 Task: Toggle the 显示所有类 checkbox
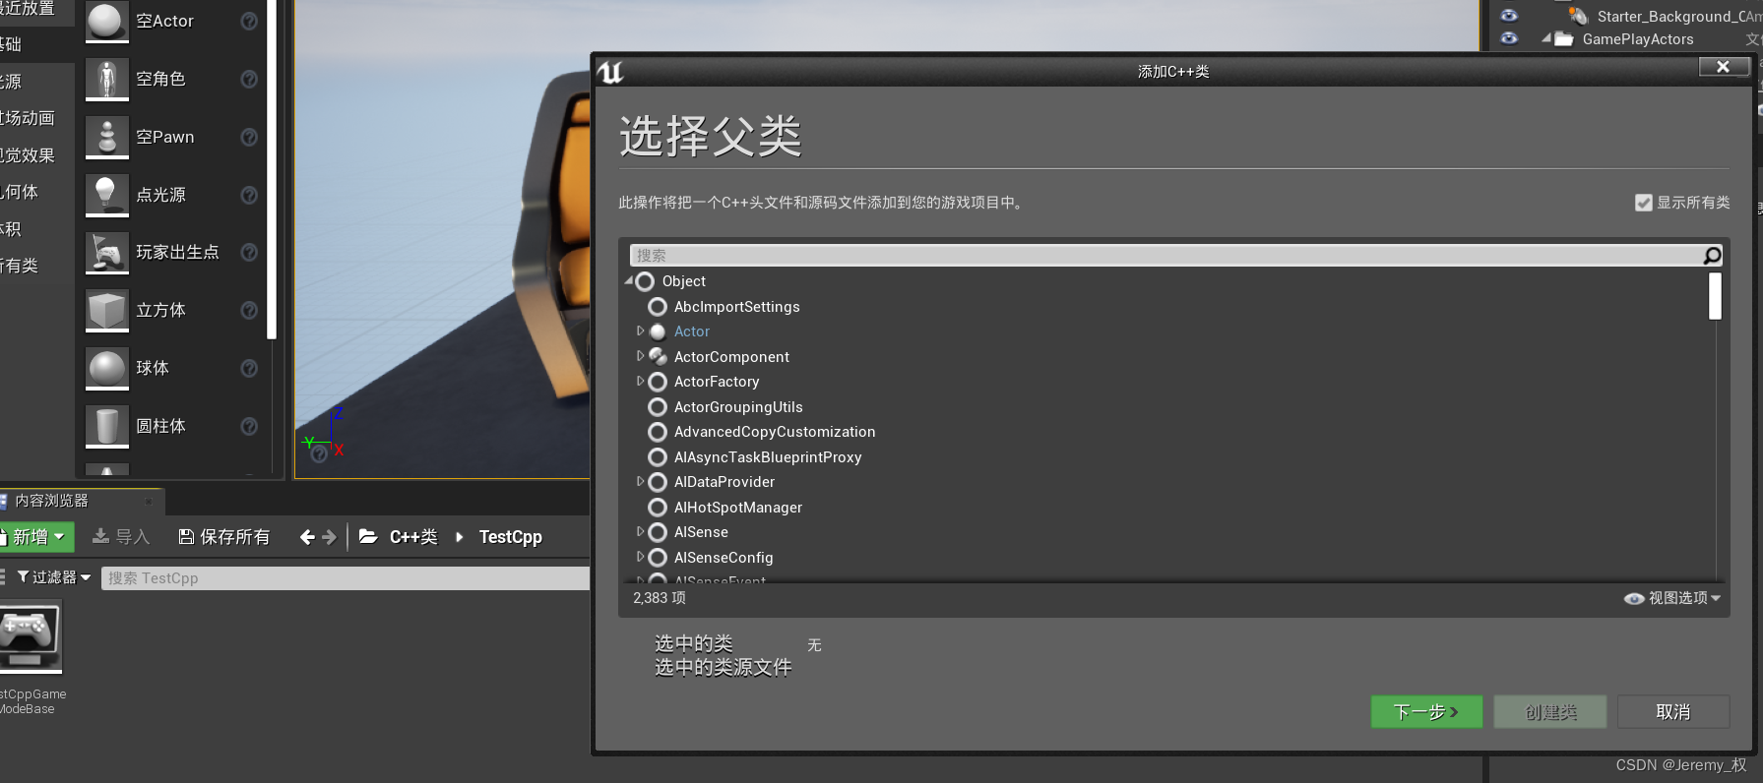click(1643, 203)
